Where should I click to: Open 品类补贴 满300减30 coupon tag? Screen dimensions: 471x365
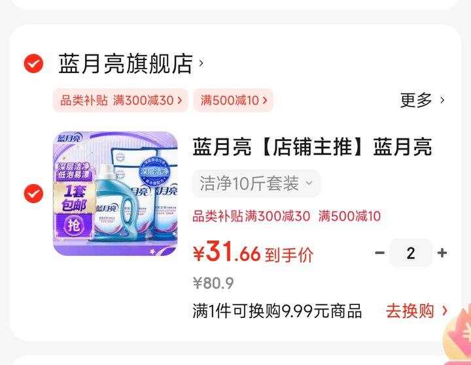[x=121, y=100]
